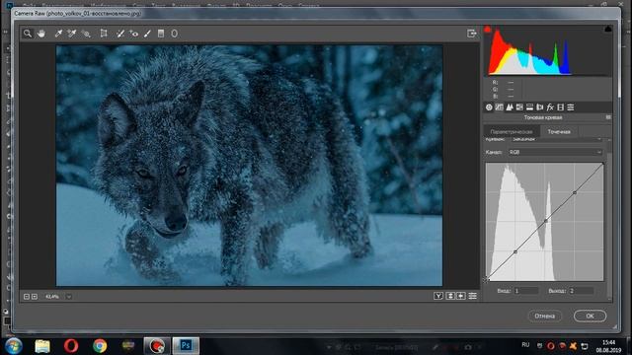Switch to the Параметрическая curve tab
The image size is (632, 355).
coord(512,131)
